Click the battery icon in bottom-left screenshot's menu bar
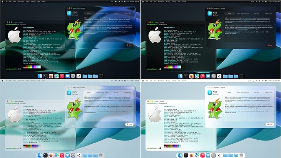This screenshot has width=281, height=158. pyautogui.click(x=125, y=81)
